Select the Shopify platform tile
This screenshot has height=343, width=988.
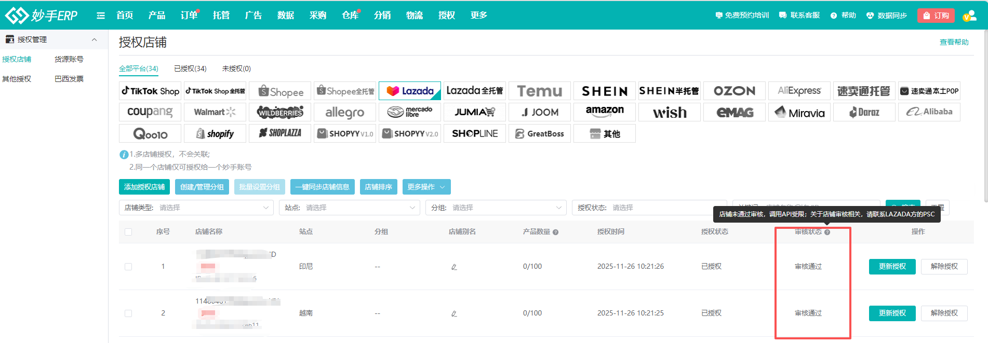[x=215, y=133]
